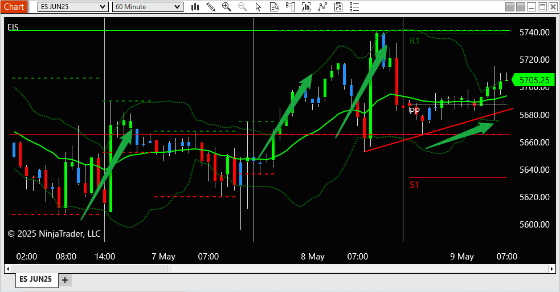Click the EIS indicator label
This screenshot has height=292, width=560.
click(13, 27)
